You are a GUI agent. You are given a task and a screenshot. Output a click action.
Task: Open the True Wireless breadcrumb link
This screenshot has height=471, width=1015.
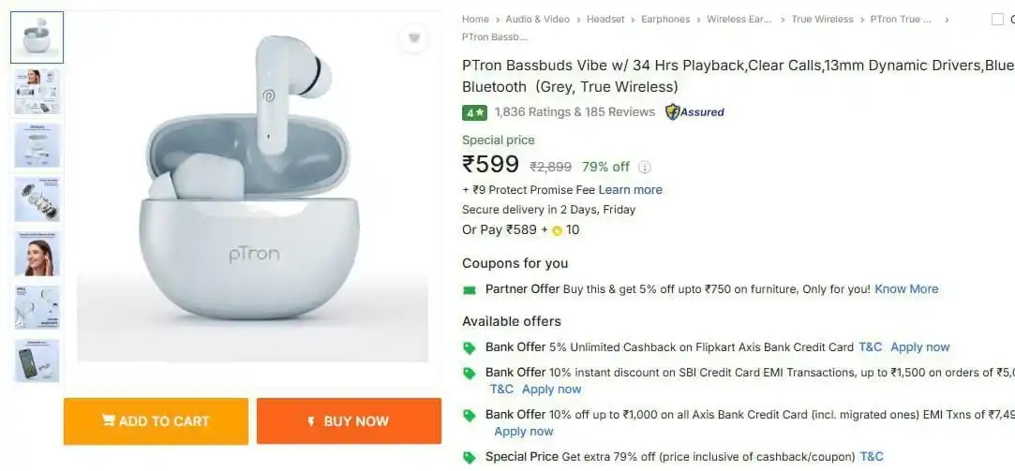[822, 20]
